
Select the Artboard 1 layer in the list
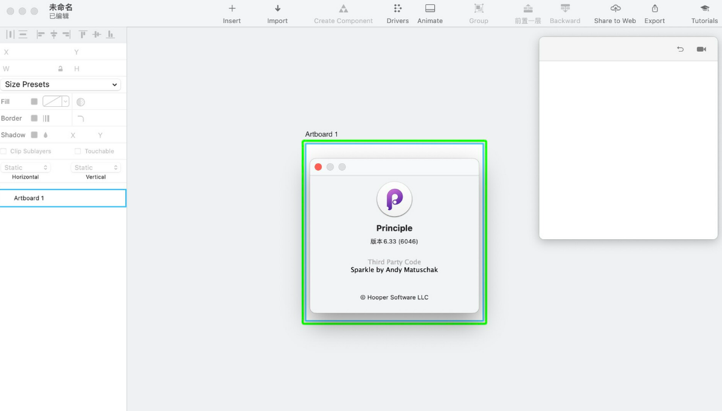pos(63,198)
